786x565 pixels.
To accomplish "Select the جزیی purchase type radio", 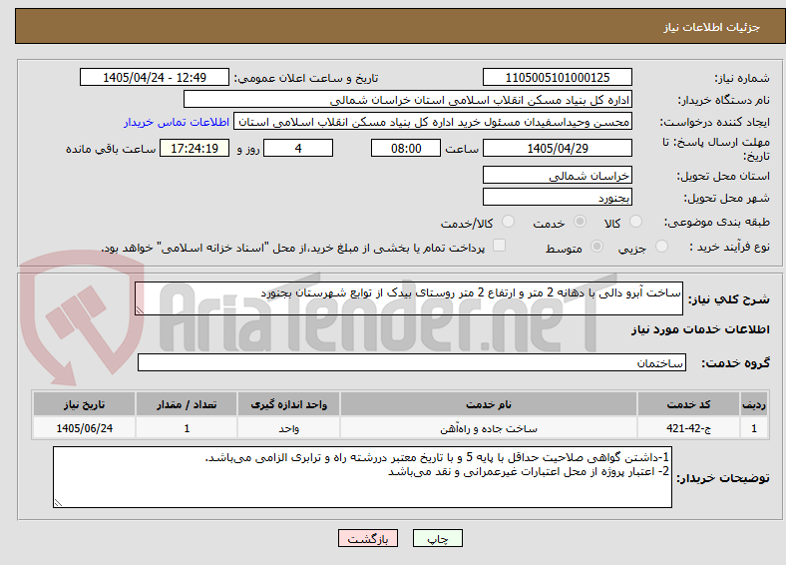I will pos(661,246).
